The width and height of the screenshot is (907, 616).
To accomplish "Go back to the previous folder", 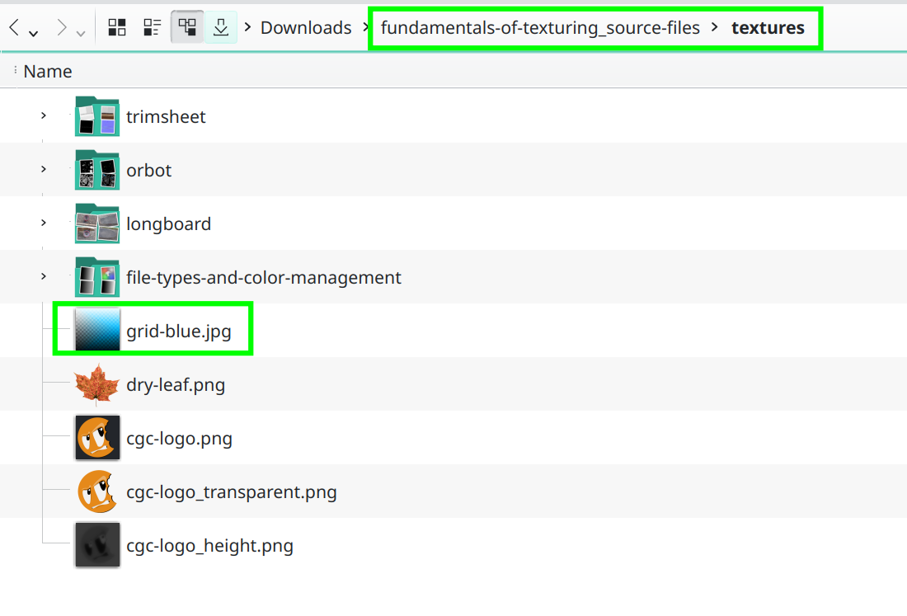I will tap(14, 28).
